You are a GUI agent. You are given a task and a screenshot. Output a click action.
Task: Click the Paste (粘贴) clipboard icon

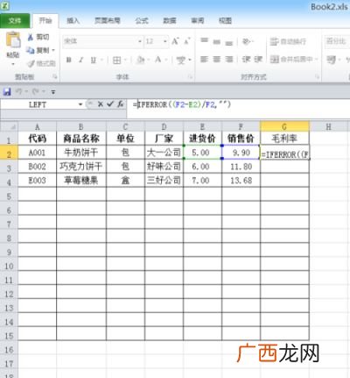[13, 39]
